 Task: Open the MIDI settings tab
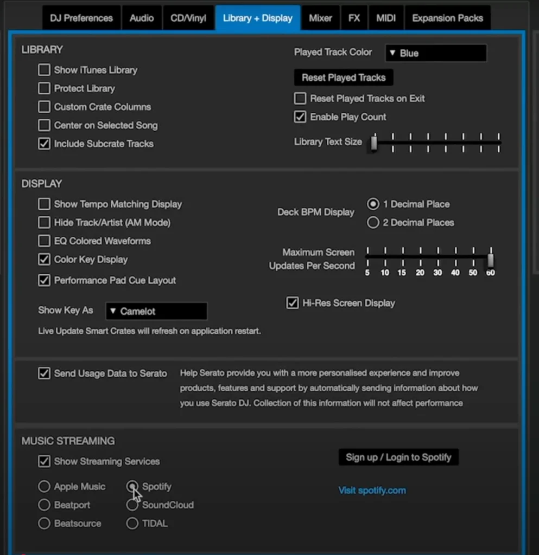click(385, 18)
